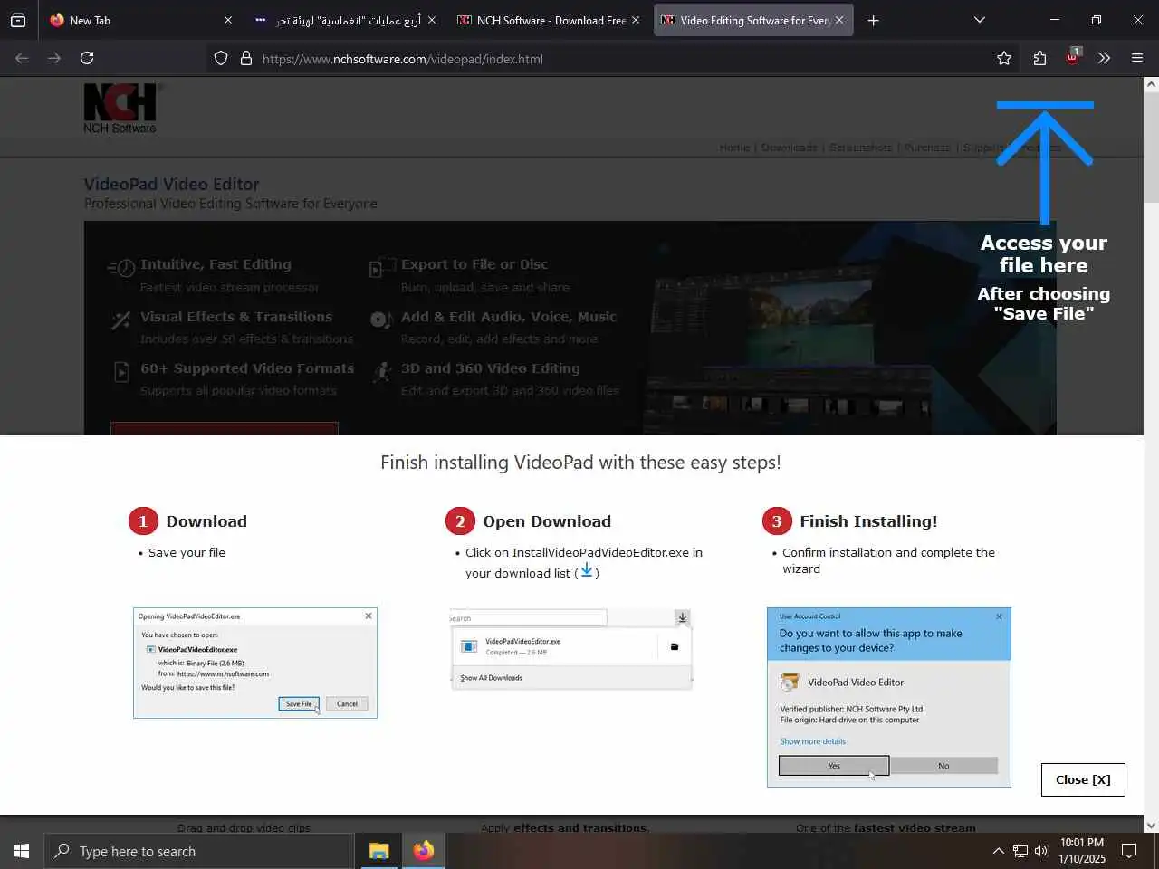Expand the list all tabs dropdown
This screenshot has width=1159, height=869.
pyautogui.click(x=979, y=20)
